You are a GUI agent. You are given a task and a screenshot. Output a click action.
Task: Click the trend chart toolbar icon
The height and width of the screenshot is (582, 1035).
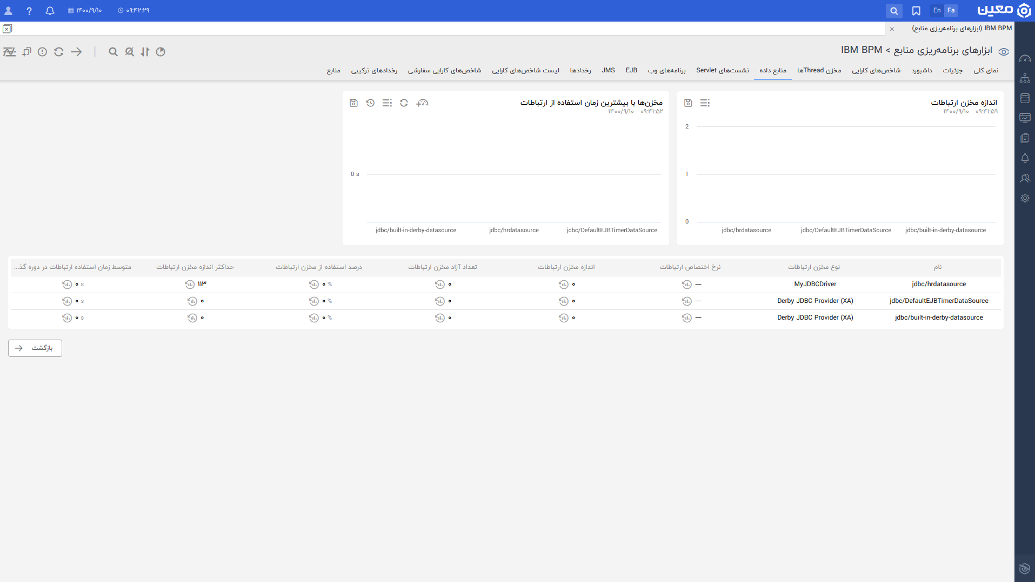pyautogui.click(x=9, y=52)
